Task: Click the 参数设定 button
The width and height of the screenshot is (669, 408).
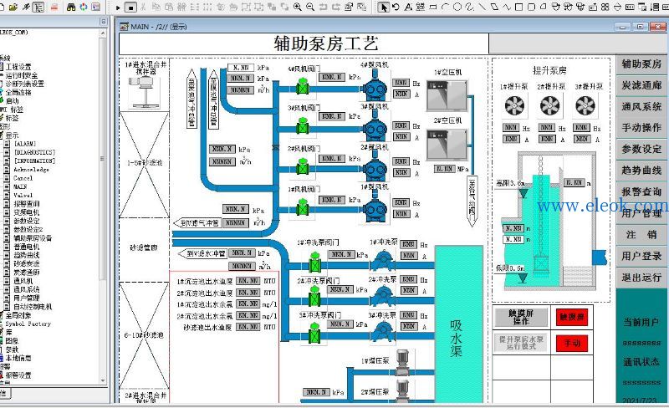Action: point(641,149)
